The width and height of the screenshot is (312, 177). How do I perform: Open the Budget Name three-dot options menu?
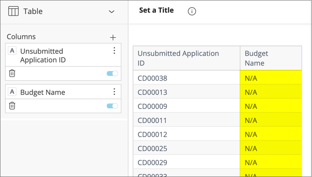point(114,92)
